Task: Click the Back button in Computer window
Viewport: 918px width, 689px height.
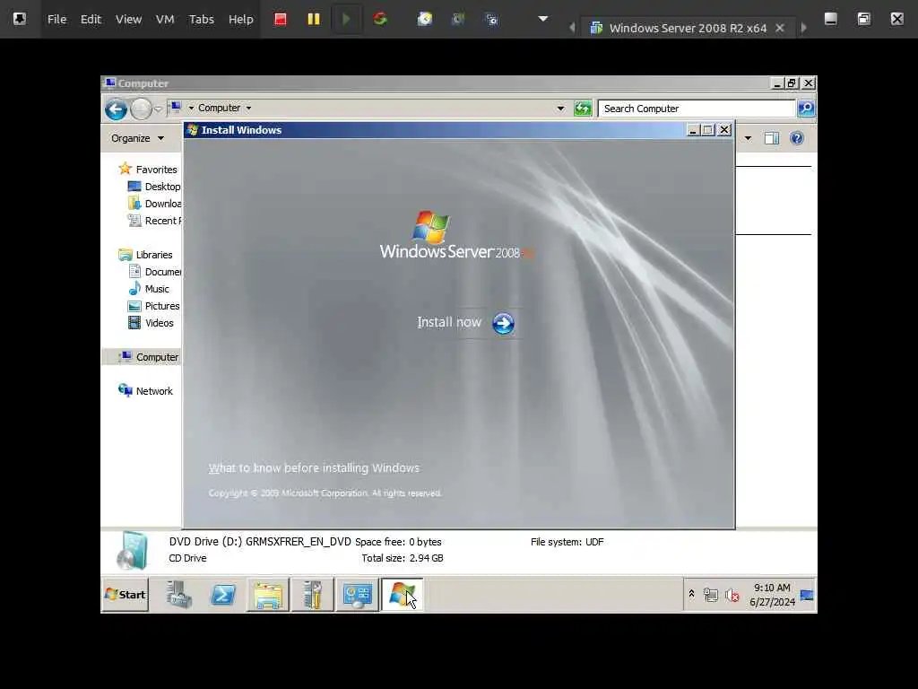Action: [x=116, y=109]
